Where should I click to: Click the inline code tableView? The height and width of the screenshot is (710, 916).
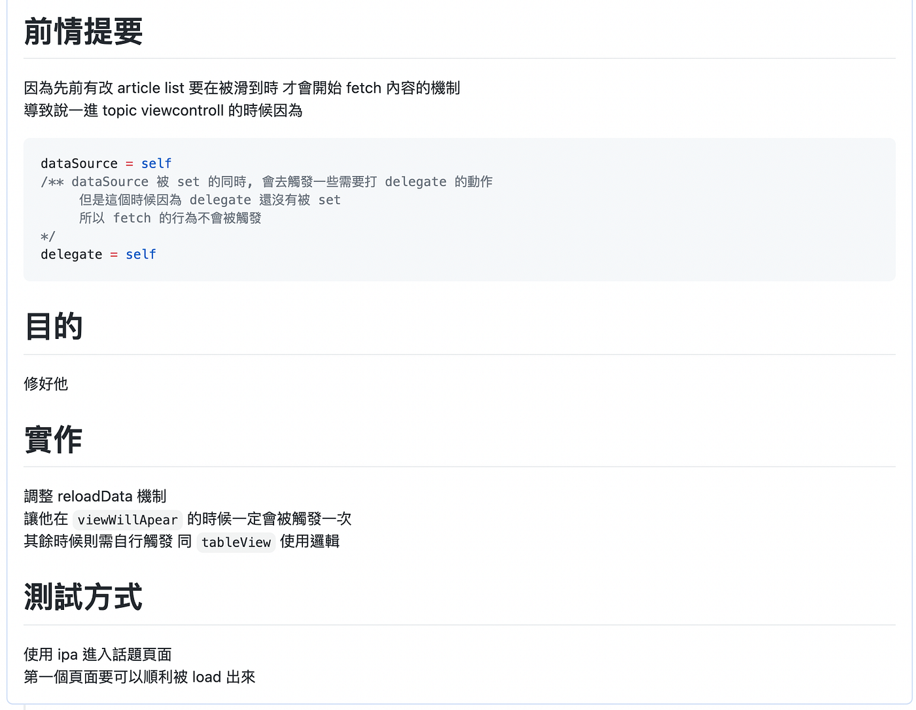tap(236, 542)
